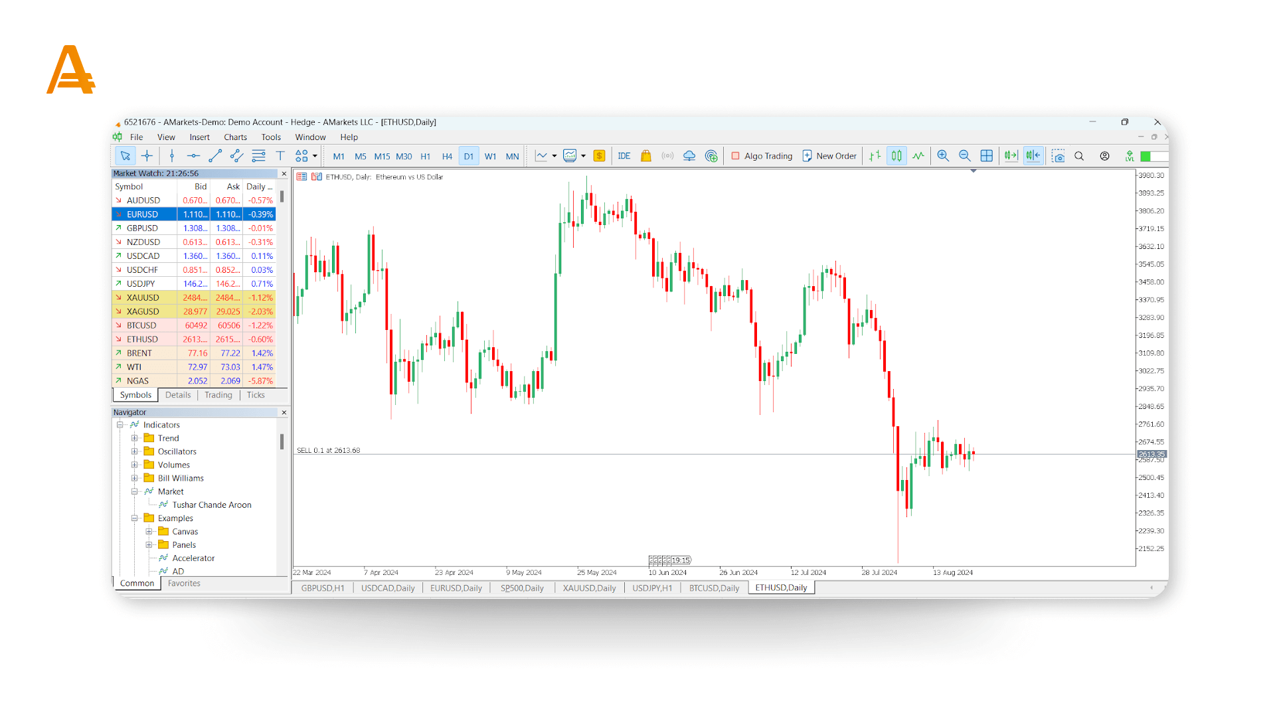The width and height of the screenshot is (1275, 717).
Task: Collapse the Examples folder in Navigator
Action: pos(135,518)
